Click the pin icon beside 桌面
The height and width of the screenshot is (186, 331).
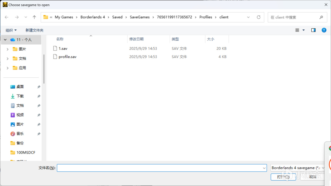pyautogui.click(x=39, y=87)
